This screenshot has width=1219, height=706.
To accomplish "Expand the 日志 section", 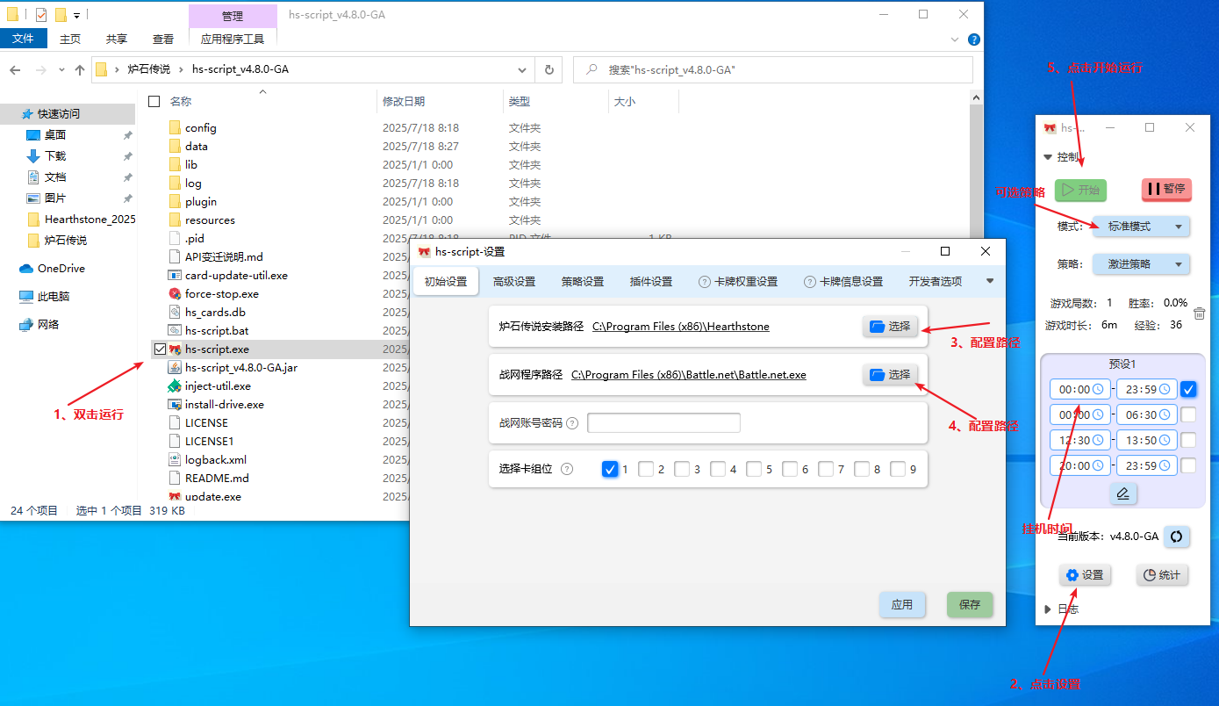I will pos(1048,609).
